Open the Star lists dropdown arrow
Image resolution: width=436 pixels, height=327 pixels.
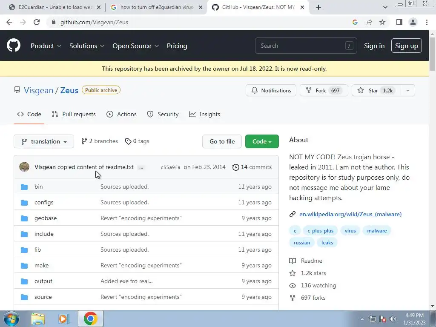click(x=407, y=90)
